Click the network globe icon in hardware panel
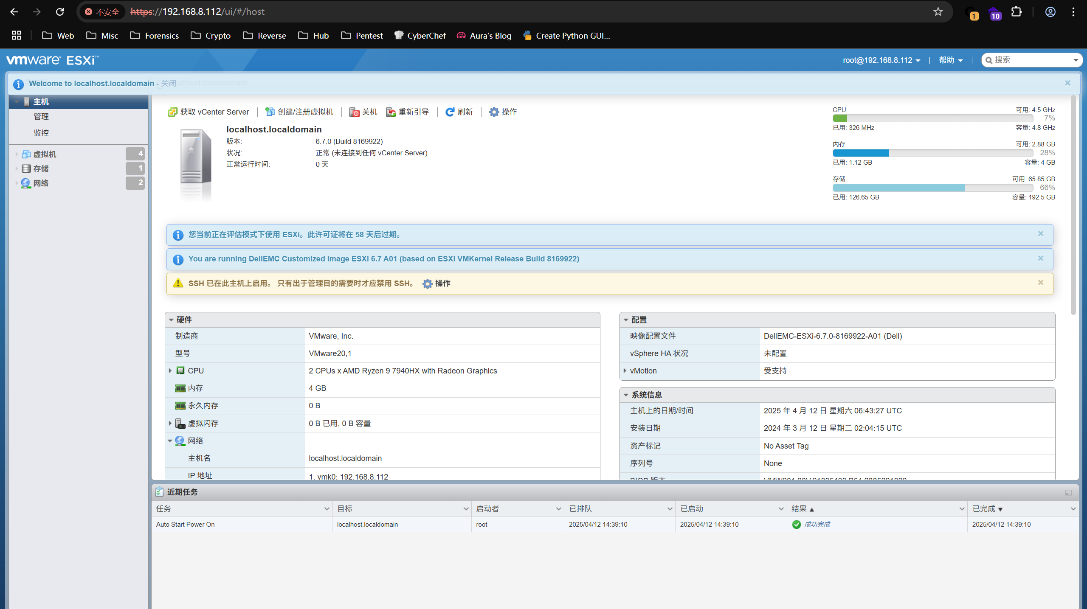 [x=180, y=441]
